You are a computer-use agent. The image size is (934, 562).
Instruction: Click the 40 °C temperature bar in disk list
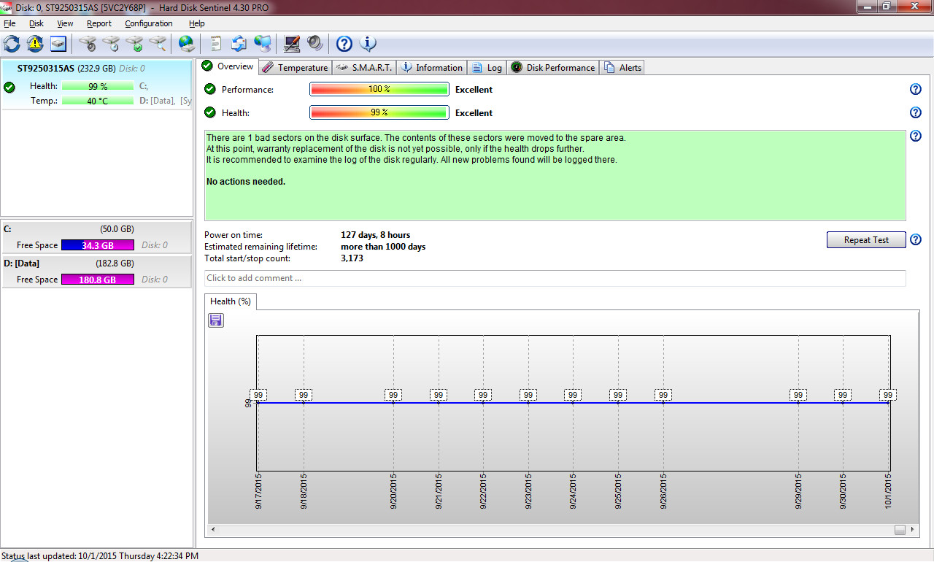point(98,101)
